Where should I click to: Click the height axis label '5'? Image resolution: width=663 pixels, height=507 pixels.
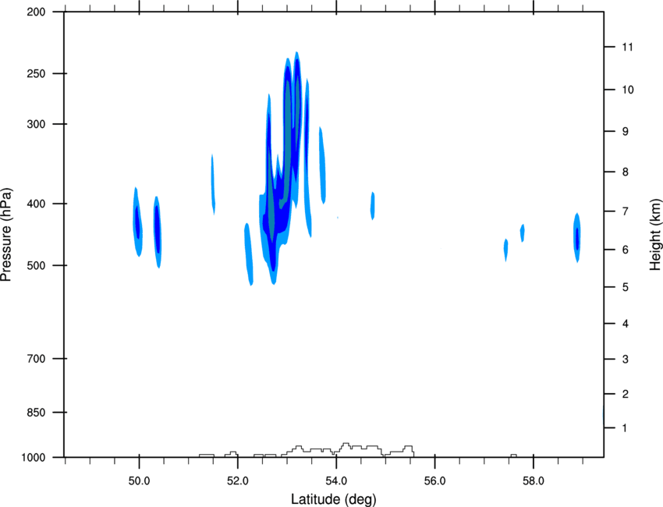pyautogui.click(x=626, y=287)
